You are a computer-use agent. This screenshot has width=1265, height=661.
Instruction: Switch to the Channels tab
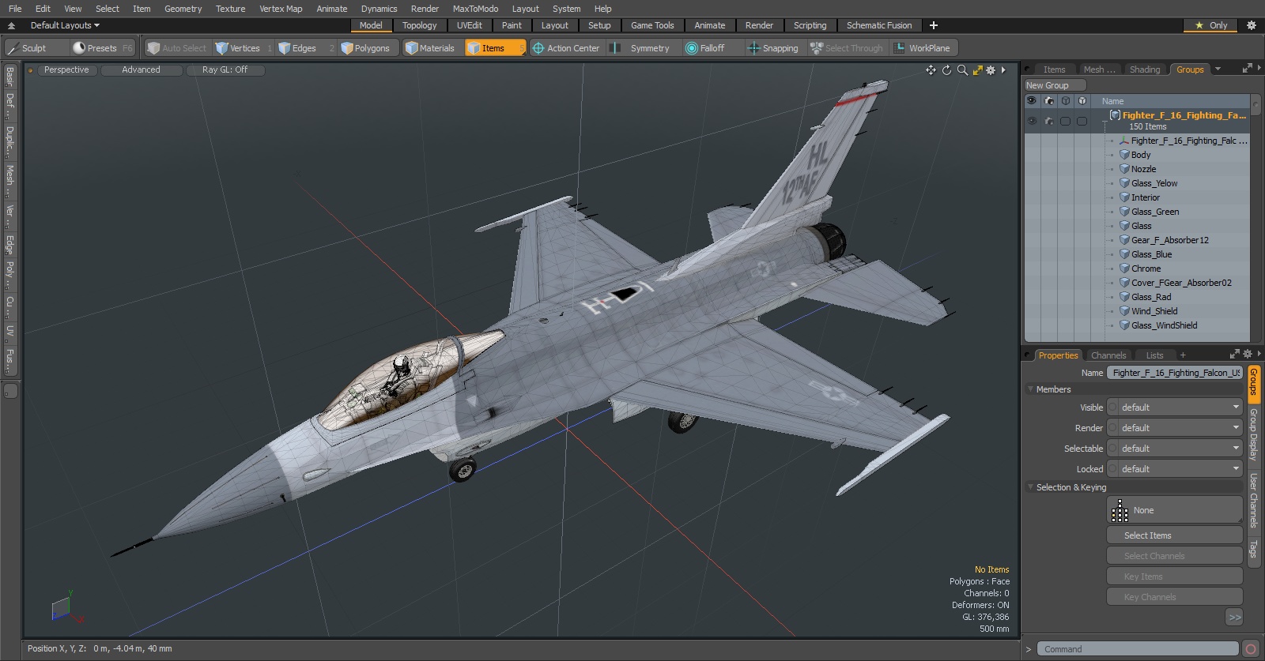1108,355
